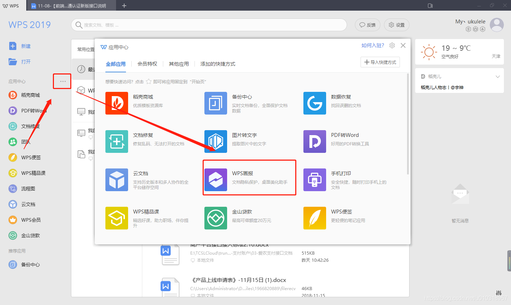This screenshot has height=305, width=511.
Task: Click app center vertical scrollbar
Action: (408, 124)
